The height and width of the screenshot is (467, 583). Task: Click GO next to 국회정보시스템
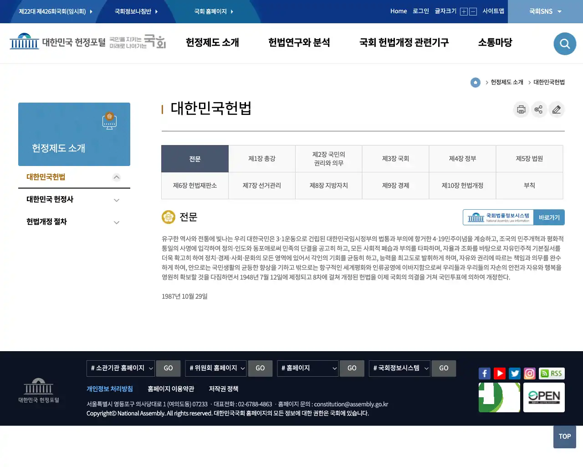pos(444,368)
